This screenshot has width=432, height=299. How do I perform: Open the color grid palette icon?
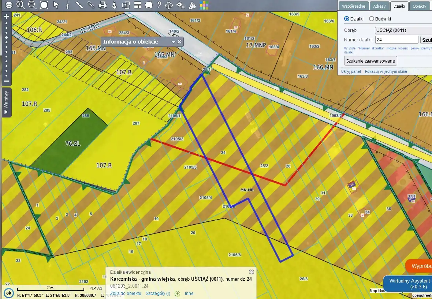coord(204,5)
